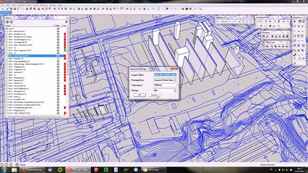
Task: Click red swatch of 5041 Takoverbygg layer
Action: point(65,64)
